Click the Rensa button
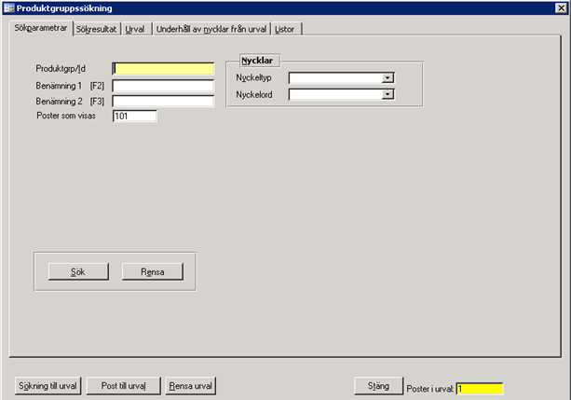 tap(153, 271)
